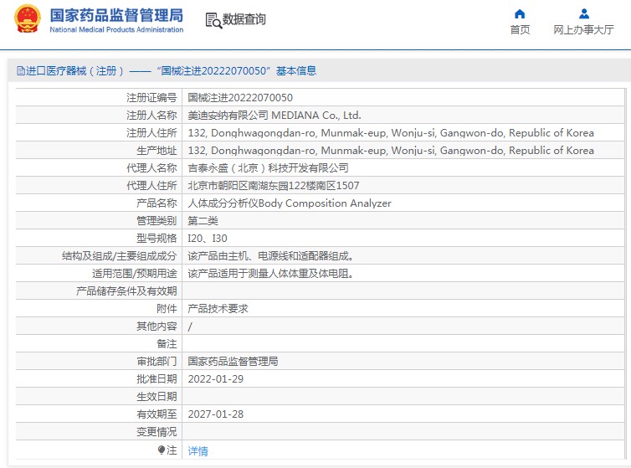Select registration number 国械注进20222070050 in table
The image size is (631, 468).
click(240, 98)
